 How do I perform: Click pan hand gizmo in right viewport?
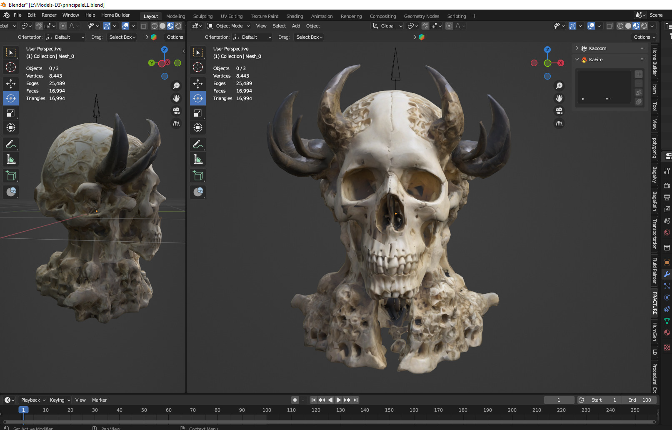point(559,98)
